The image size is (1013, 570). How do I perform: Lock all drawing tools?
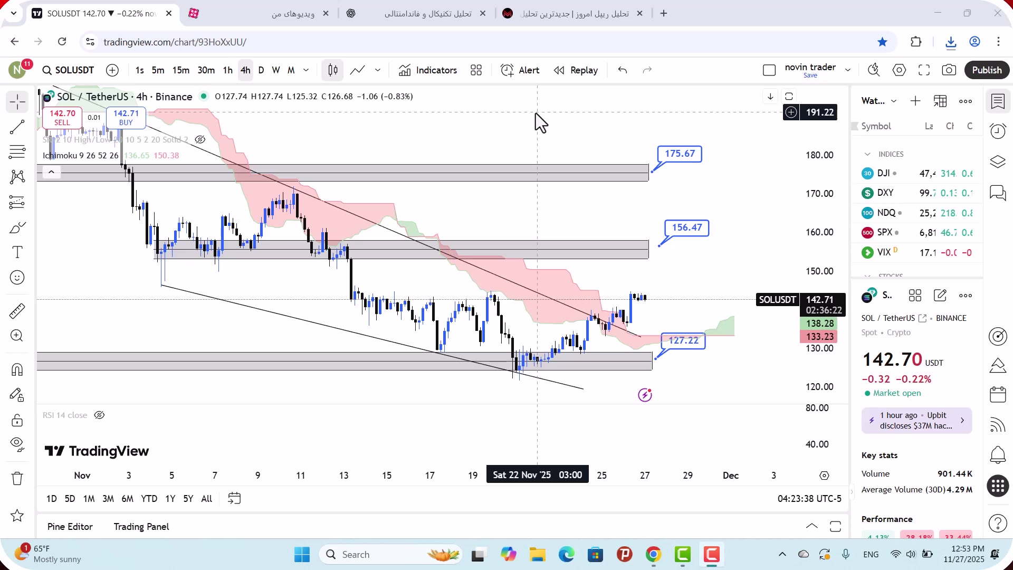(17, 420)
